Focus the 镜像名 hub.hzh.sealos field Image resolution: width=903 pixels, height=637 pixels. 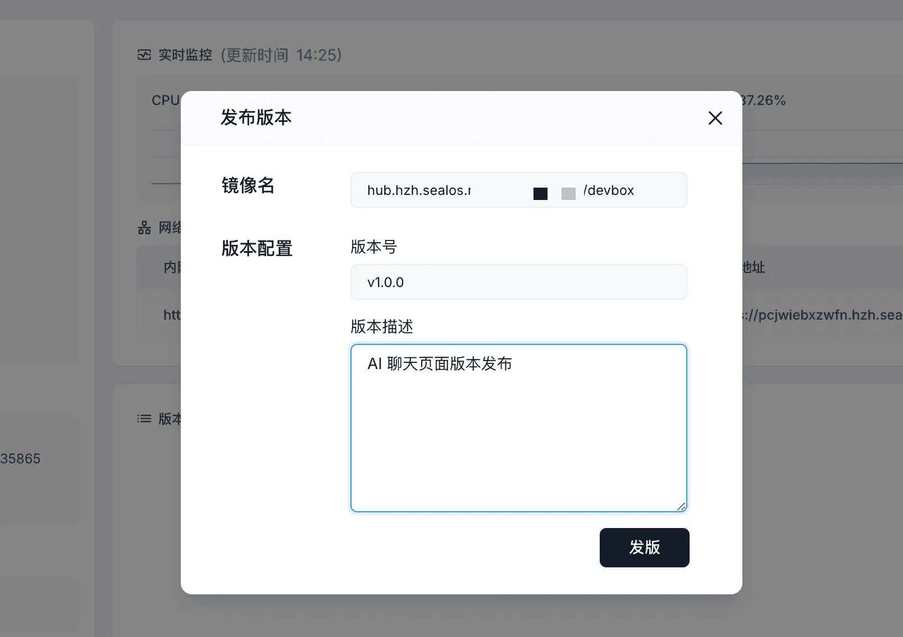438,190
